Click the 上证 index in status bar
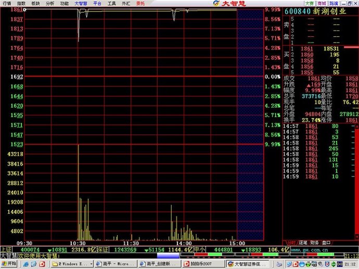The height and width of the screenshot is (269, 359). pos(6,250)
